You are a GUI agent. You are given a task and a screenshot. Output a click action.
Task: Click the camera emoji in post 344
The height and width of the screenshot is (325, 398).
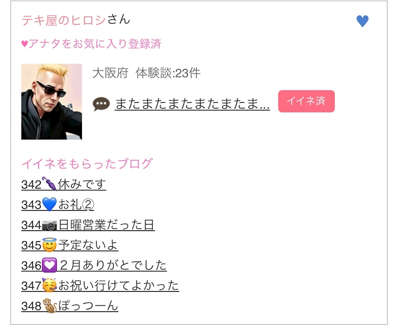point(49,226)
